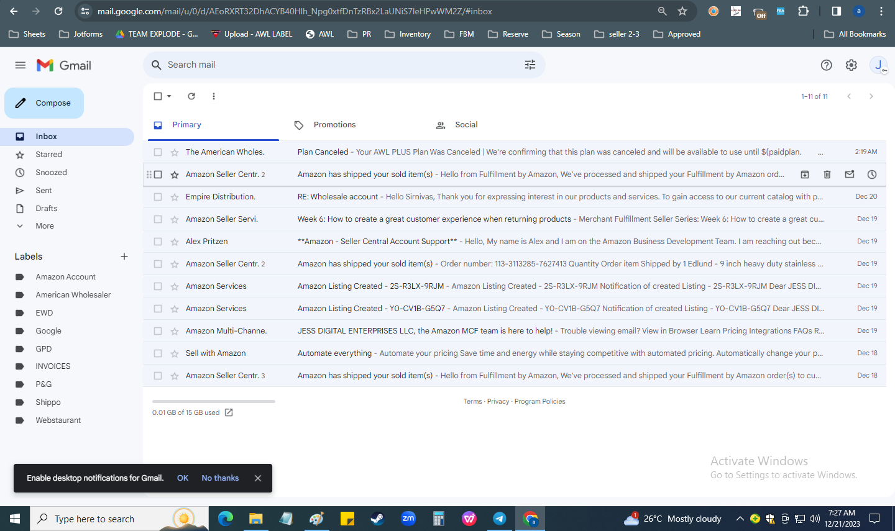Toggle the select-all emails checkbox
The height and width of the screenshot is (531, 895).
pyautogui.click(x=158, y=96)
